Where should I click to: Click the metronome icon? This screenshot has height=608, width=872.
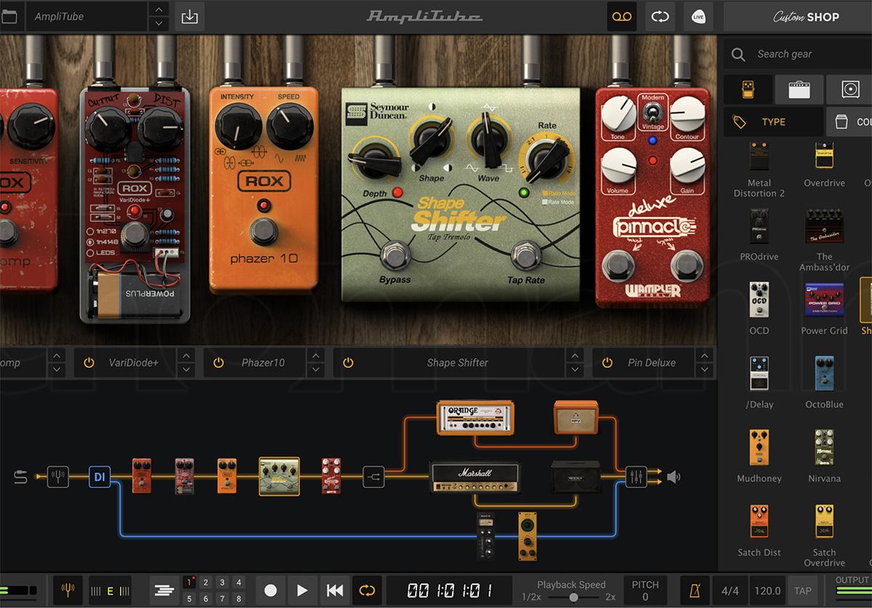pyautogui.click(x=695, y=590)
